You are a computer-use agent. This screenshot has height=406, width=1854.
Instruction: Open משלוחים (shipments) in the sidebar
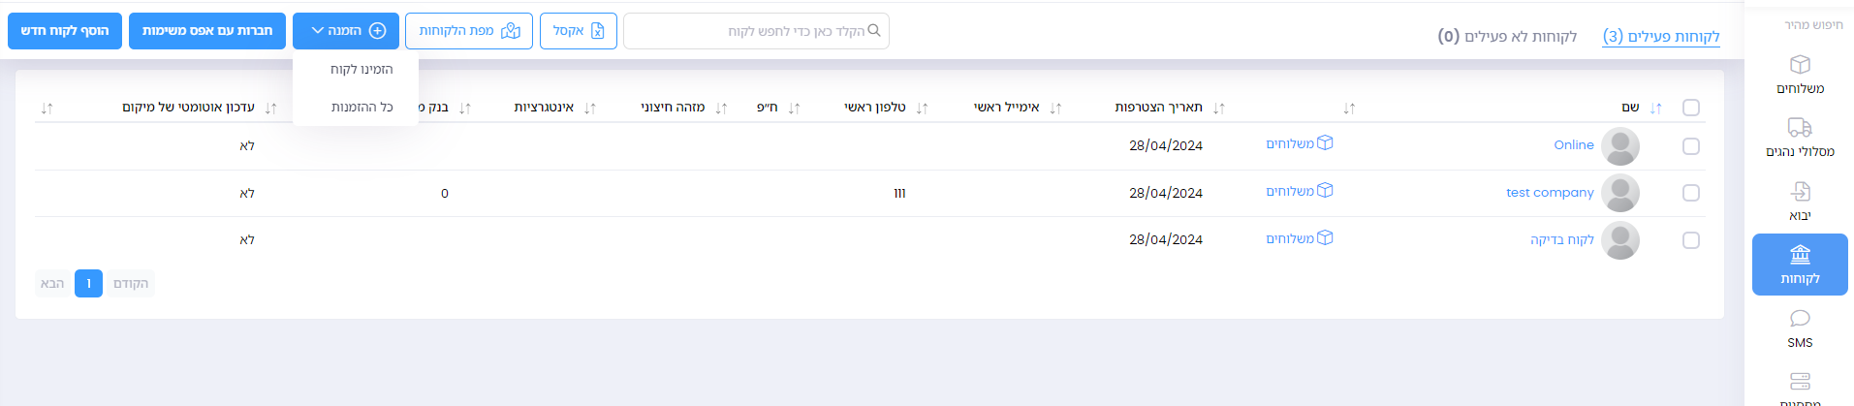click(x=1800, y=75)
